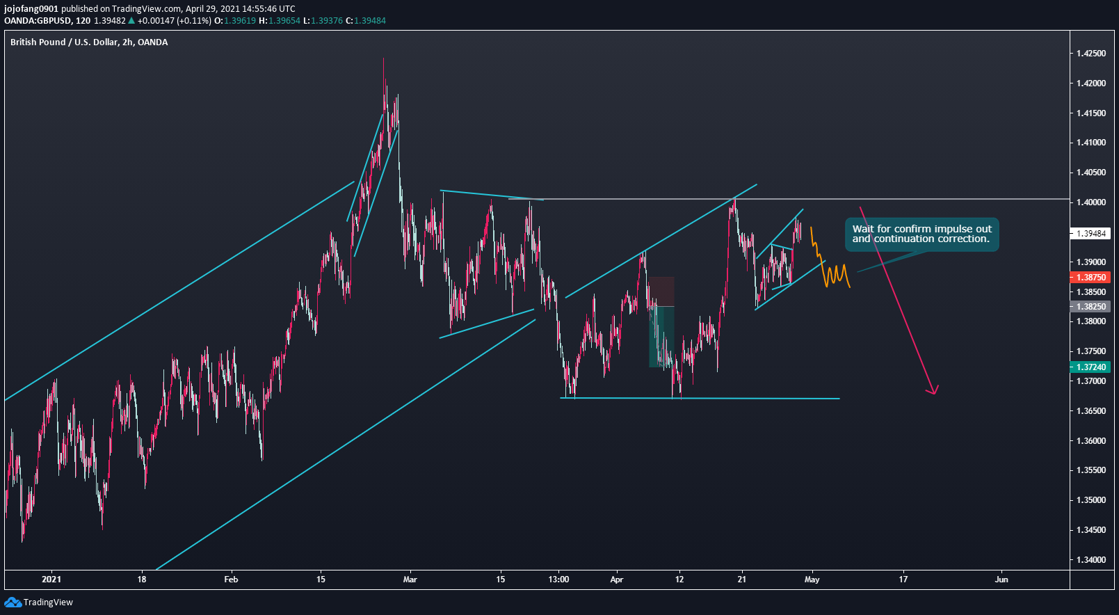This screenshot has height=615, width=1119.
Task: Click the TradingView text at bottom left
Action: click(48, 602)
